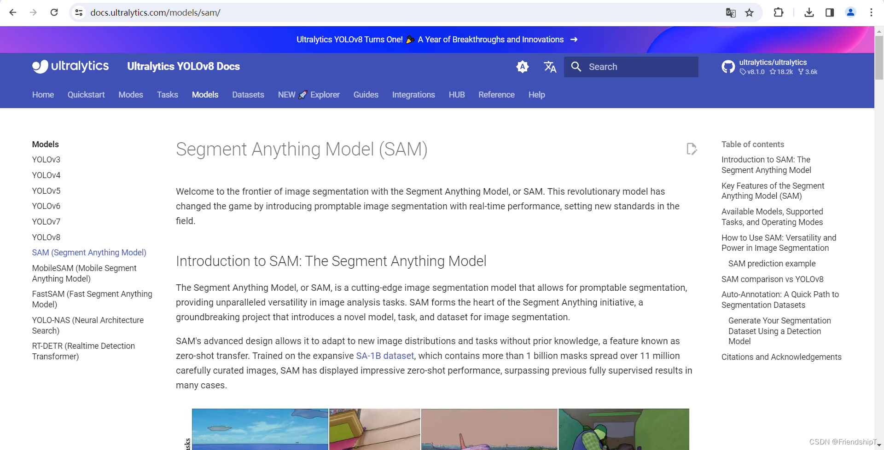Screen dimensions: 884x450
Task: Switch to the Tasks tab
Action: [x=167, y=94]
